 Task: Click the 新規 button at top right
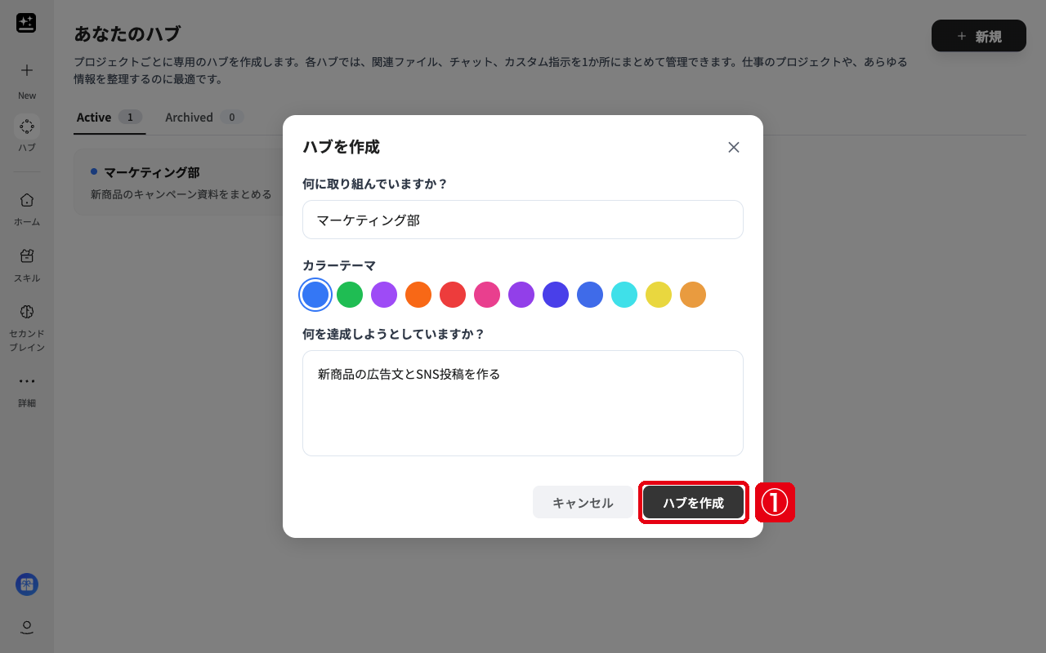[x=979, y=36]
